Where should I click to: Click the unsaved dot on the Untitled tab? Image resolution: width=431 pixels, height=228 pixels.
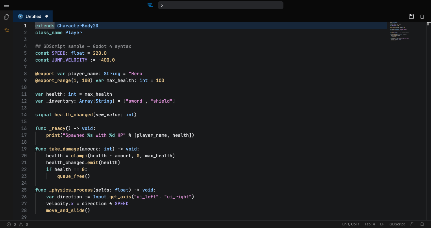[47, 16]
